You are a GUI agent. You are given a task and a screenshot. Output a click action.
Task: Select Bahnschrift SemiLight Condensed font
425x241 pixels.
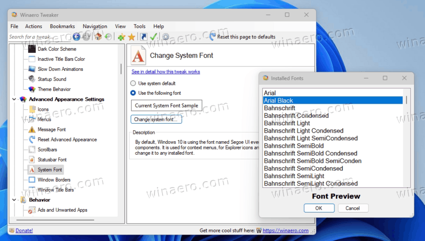[x=333, y=184]
